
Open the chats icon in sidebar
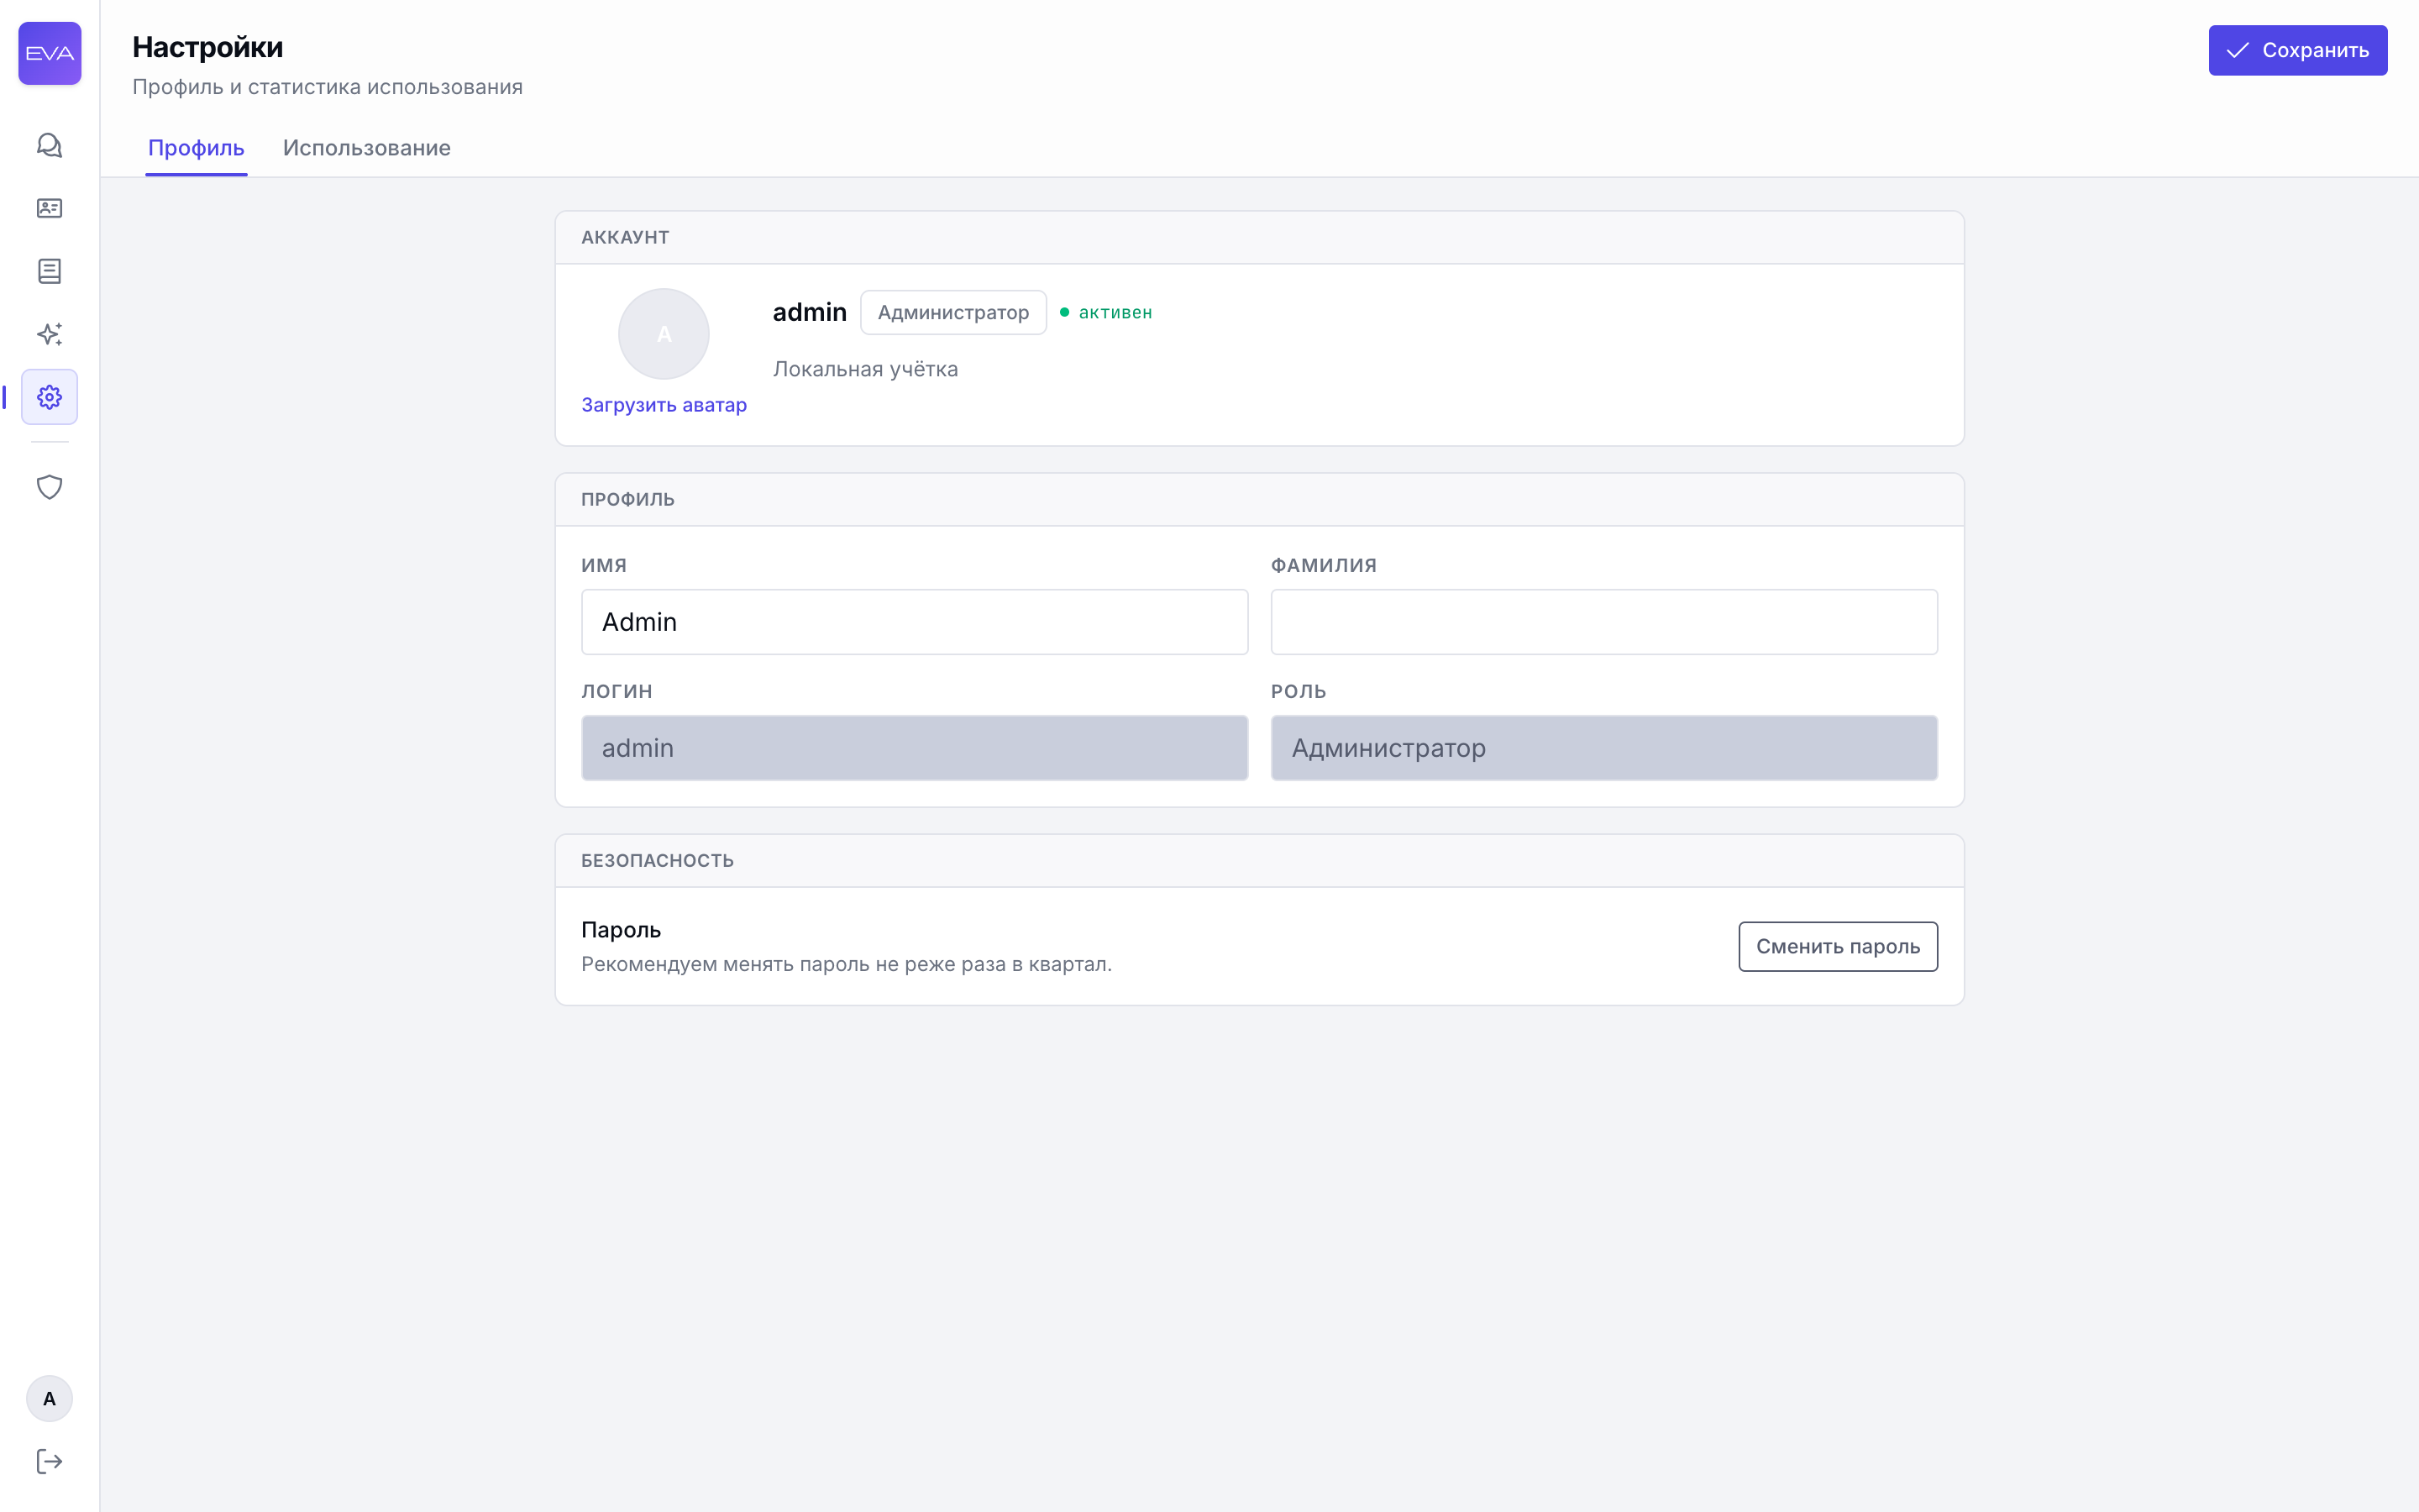point(49,146)
